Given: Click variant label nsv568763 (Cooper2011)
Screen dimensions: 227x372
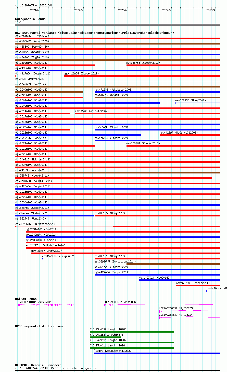Looking at the screenshot, I should point(143,63).
